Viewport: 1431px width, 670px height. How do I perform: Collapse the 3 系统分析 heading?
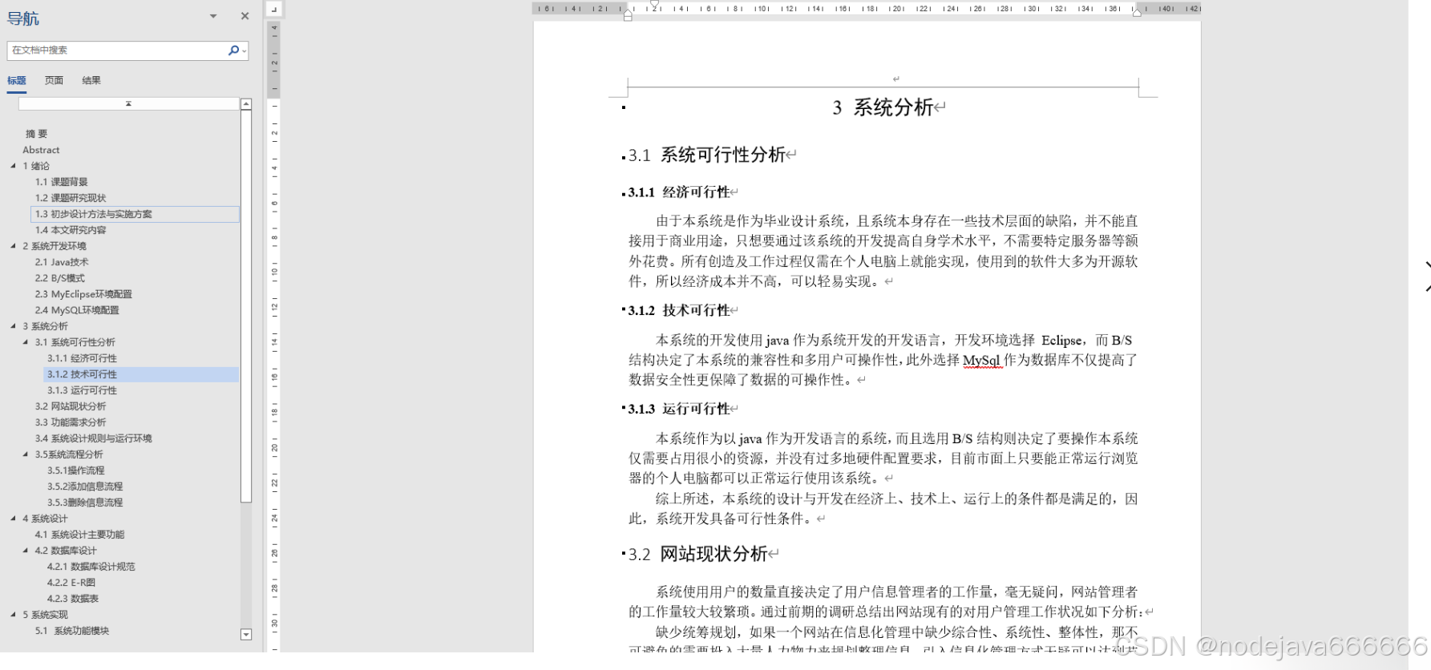click(13, 326)
